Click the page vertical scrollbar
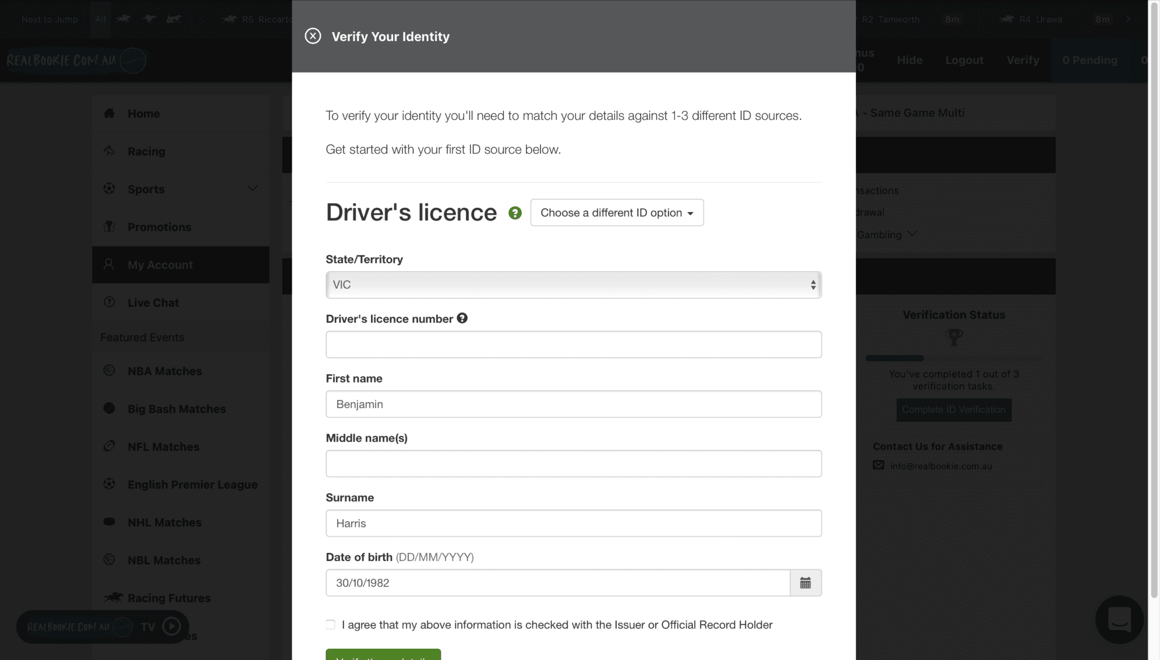1160x660 pixels. pyautogui.click(x=1154, y=300)
